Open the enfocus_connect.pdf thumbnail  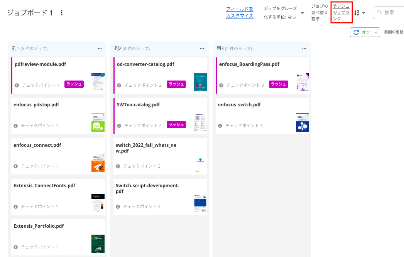coord(98,163)
